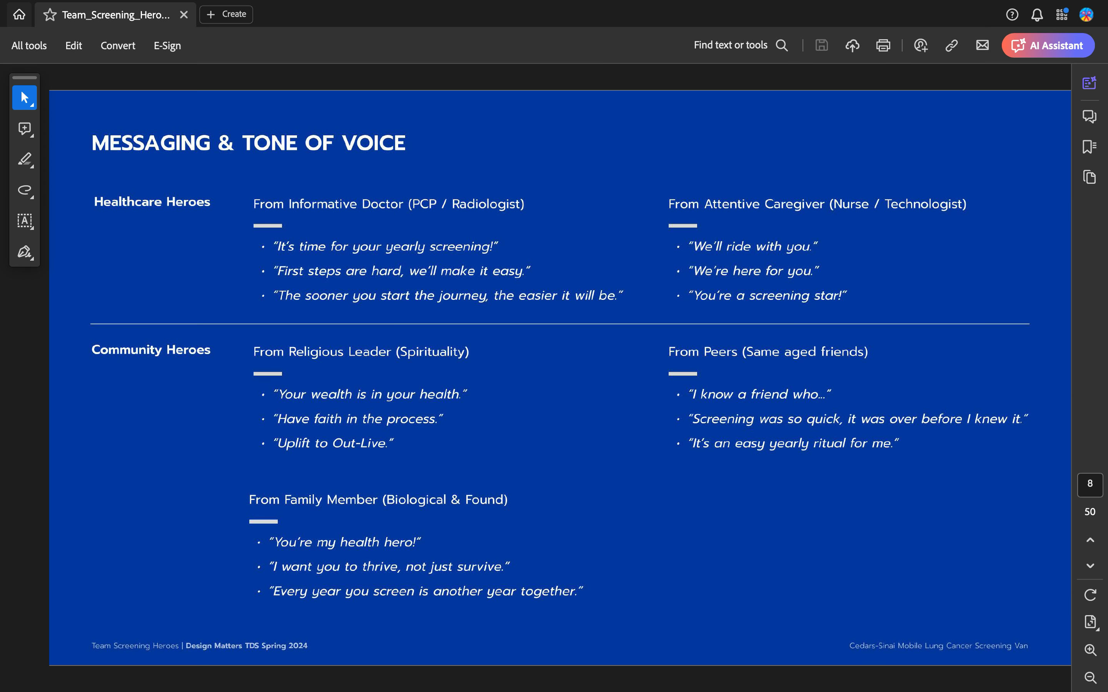Open the comments panel

(1089, 116)
